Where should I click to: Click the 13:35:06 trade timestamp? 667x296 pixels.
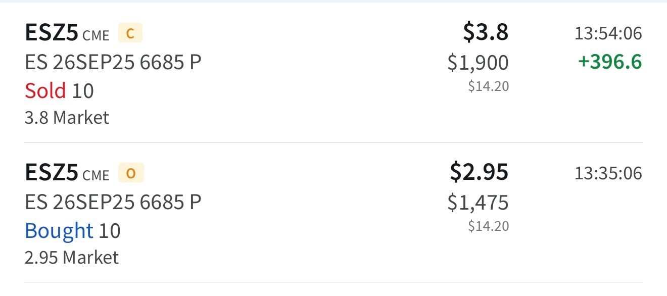608,173
